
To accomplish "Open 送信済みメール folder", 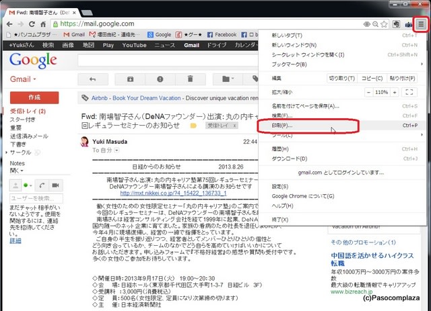I will 29,136.
